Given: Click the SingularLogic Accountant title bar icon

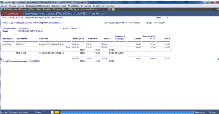Looking at the screenshot, I should [2, 2].
